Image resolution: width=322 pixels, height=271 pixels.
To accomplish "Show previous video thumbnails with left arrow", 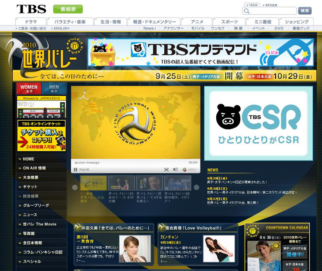I will (x=75, y=187).
